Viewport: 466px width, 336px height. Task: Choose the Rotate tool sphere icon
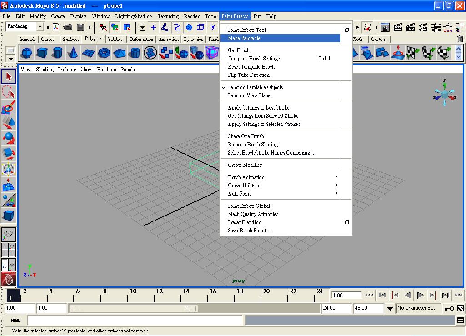click(x=9, y=138)
